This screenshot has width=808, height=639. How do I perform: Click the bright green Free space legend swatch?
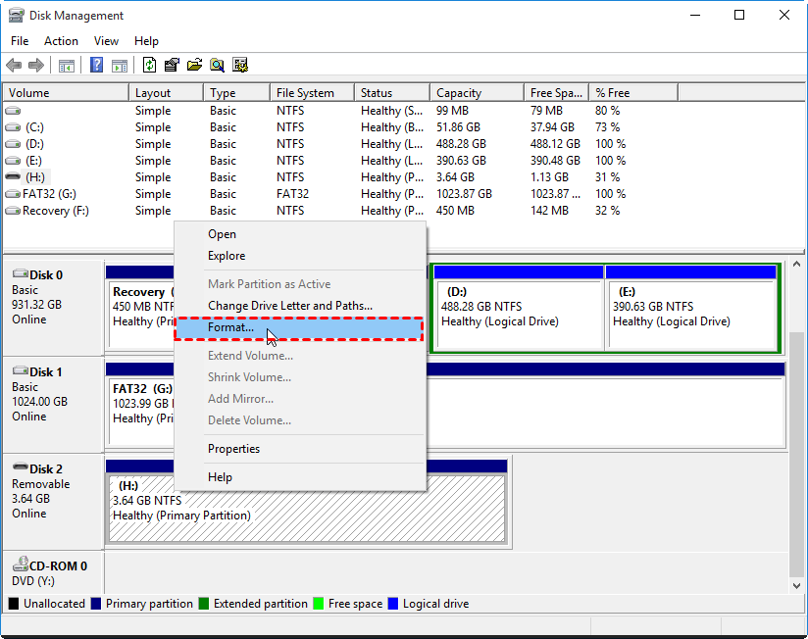[x=318, y=604]
